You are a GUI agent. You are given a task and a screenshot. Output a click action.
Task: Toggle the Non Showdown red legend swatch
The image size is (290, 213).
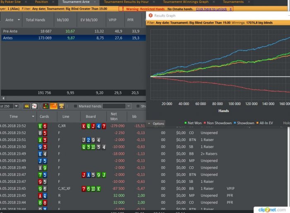(206, 123)
